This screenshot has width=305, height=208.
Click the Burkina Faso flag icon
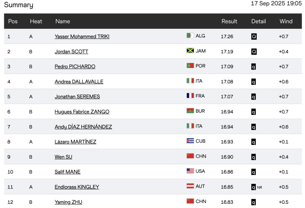coord(190,111)
